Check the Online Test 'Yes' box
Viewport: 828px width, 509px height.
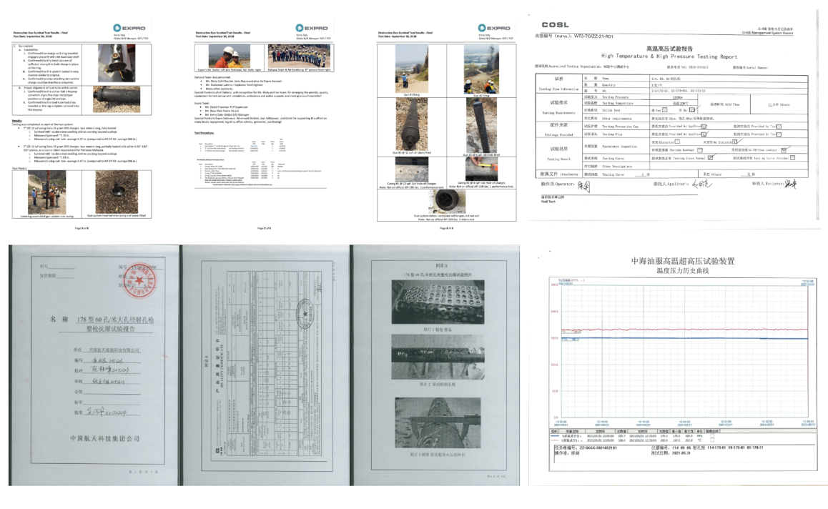tap(664, 110)
